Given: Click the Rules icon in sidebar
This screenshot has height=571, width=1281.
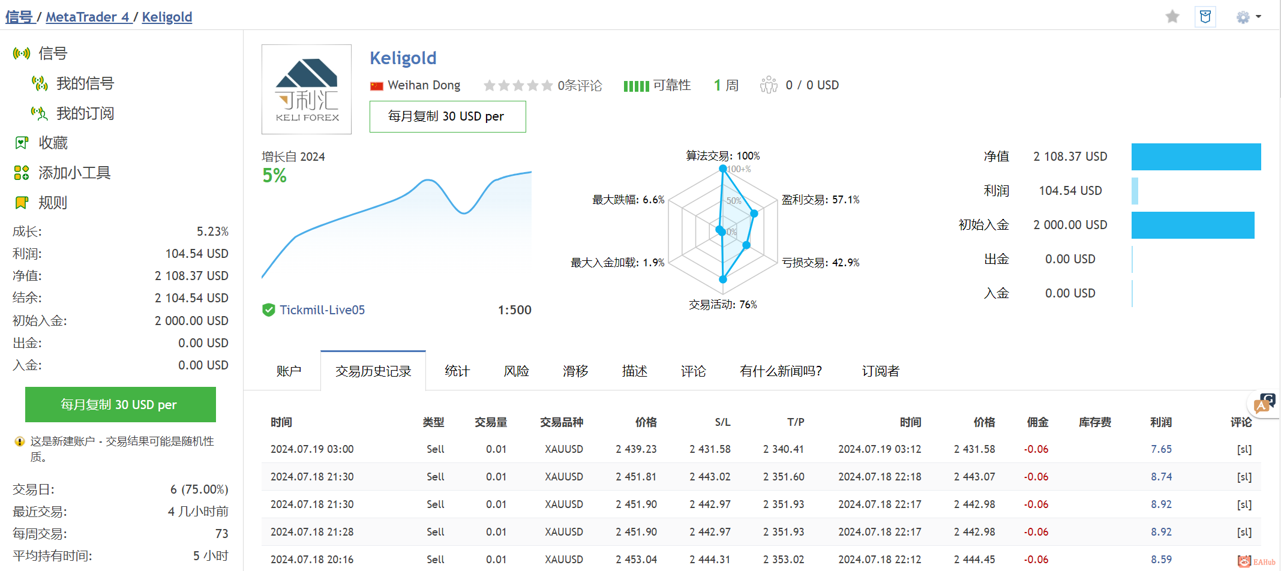Looking at the screenshot, I should click(22, 203).
